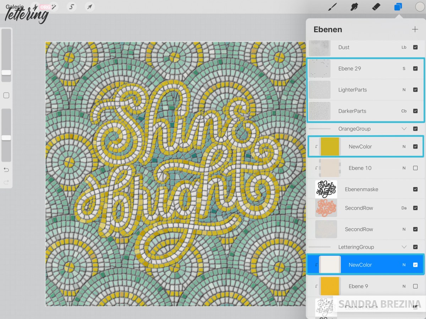This screenshot has width=426, height=319.
Task: Select the black-and-white Ebenenmaske mask thumbnail
Action: [326, 189]
